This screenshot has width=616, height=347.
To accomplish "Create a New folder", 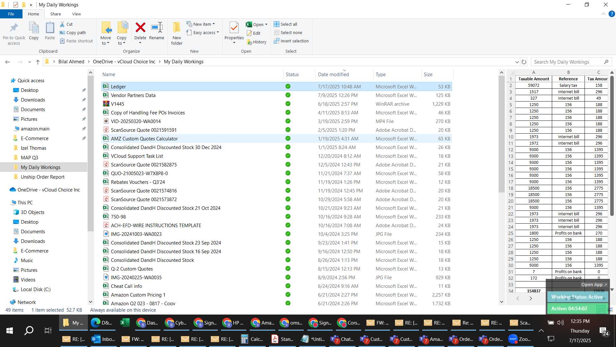I will 177,33.
